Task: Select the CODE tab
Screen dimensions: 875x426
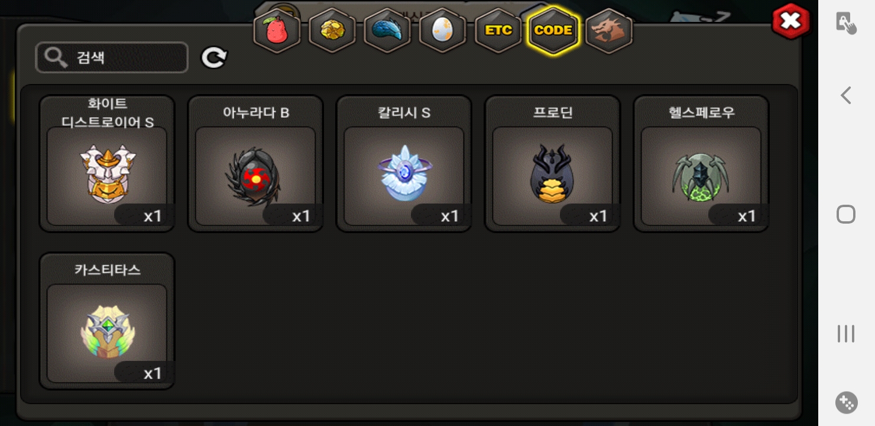Action: click(x=553, y=31)
